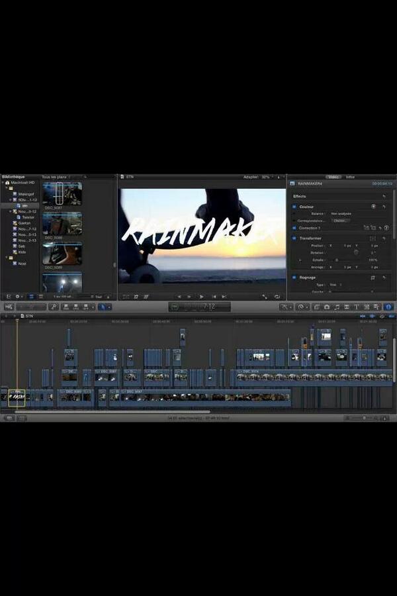Image resolution: width=397 pixels, height=596 pixels.
Task: Play viewer in fullscreen arrows icon
Action: coord(265,297)
